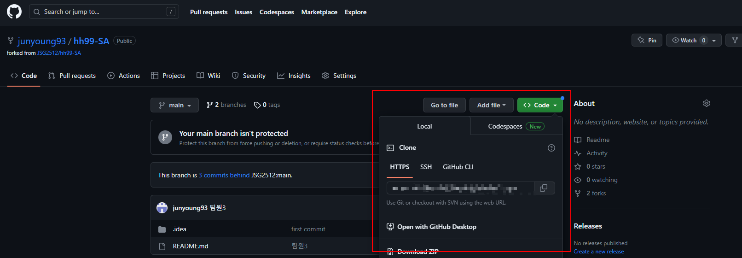742x258 pixels.
Task: Open the .idea folder
Action: click(180, 229)
